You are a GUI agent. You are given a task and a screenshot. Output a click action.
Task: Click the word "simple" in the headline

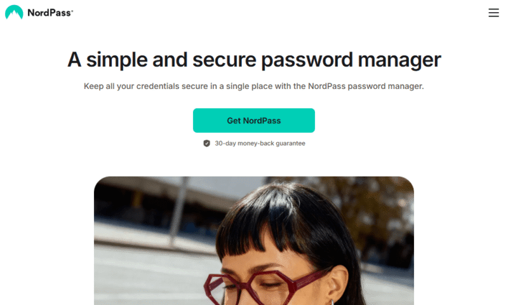[x=117, y=60]
